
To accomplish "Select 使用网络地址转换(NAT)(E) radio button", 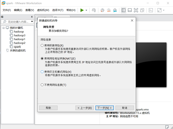I will pos(42,59).
